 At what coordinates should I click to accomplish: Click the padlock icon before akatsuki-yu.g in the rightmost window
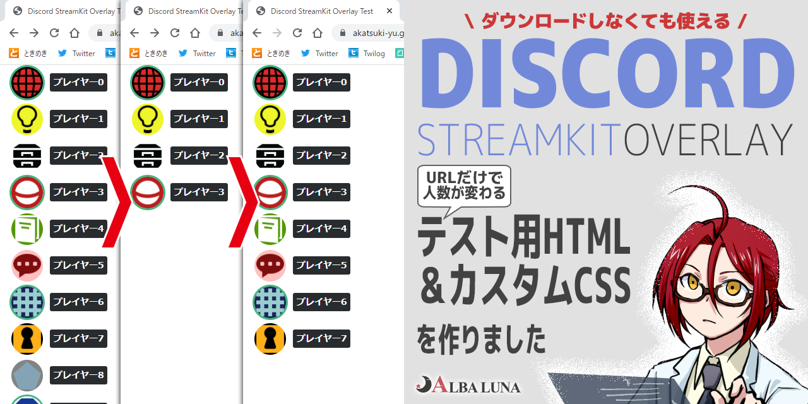pos(343,33)
